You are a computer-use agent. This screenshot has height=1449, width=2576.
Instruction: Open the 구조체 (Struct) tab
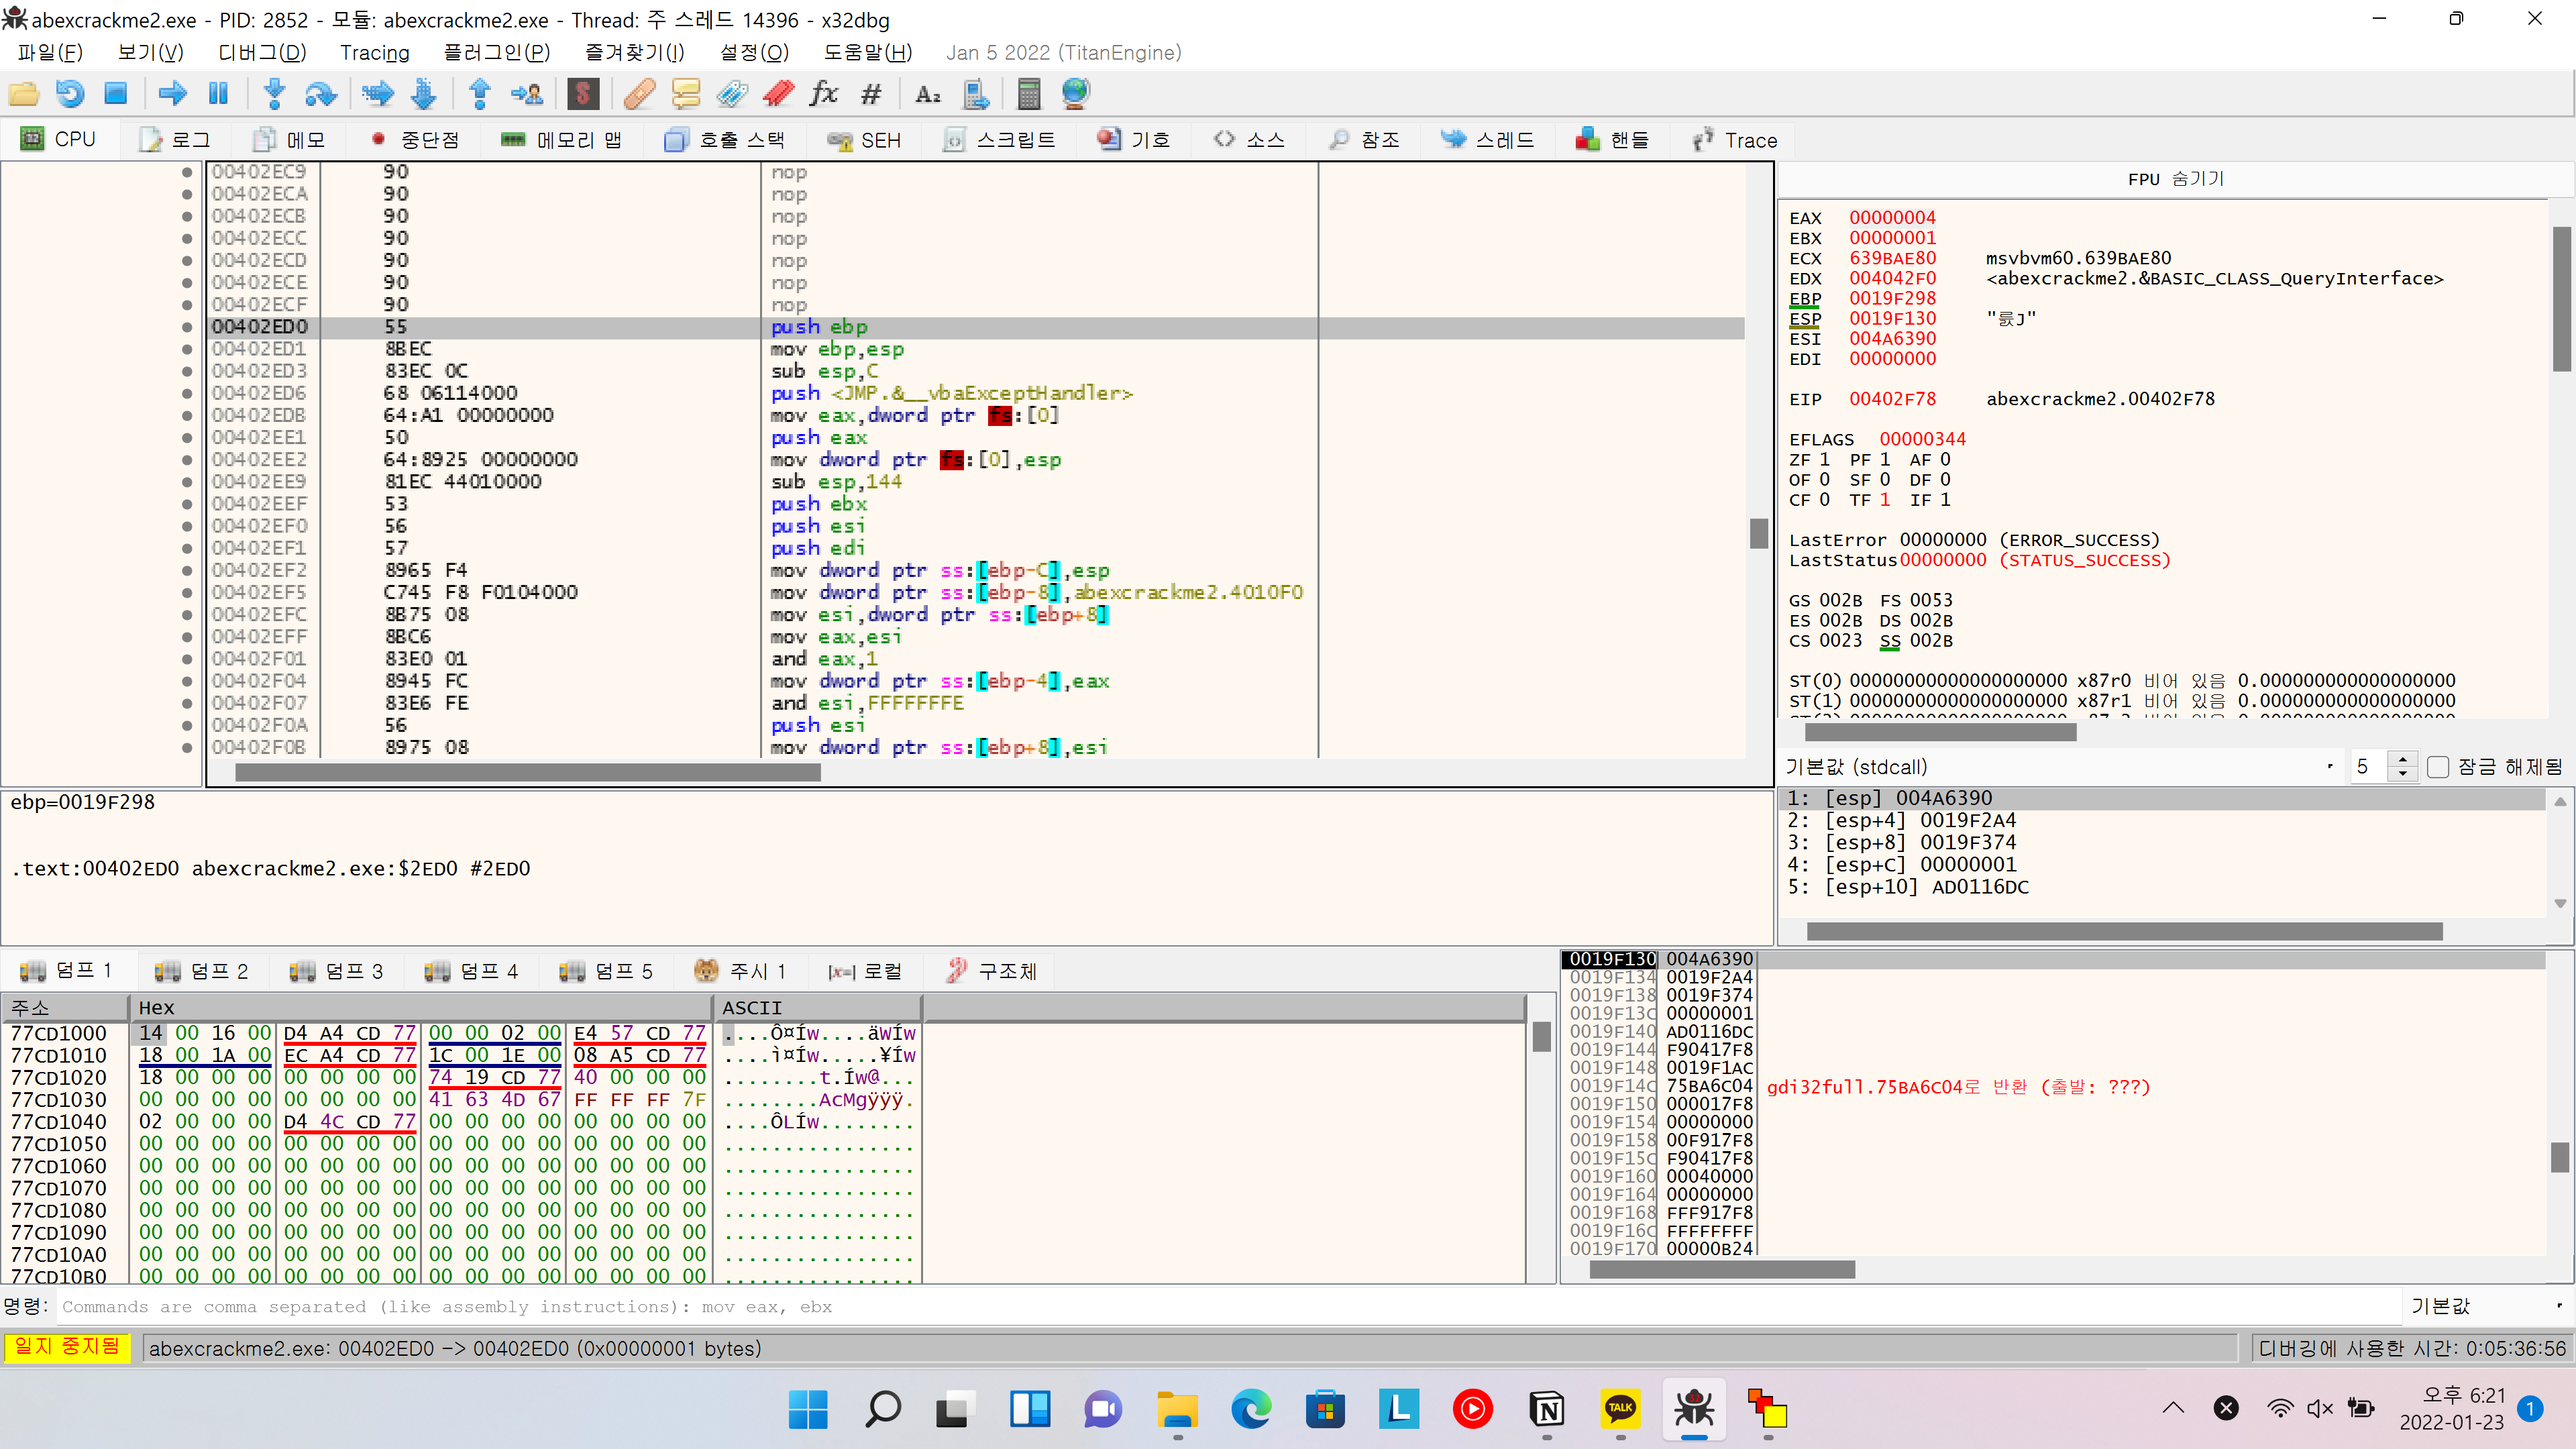[992, 971]
